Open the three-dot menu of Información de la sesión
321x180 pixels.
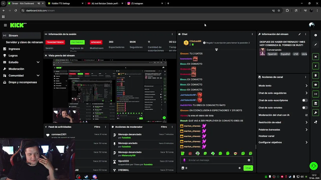pos(172,34)
